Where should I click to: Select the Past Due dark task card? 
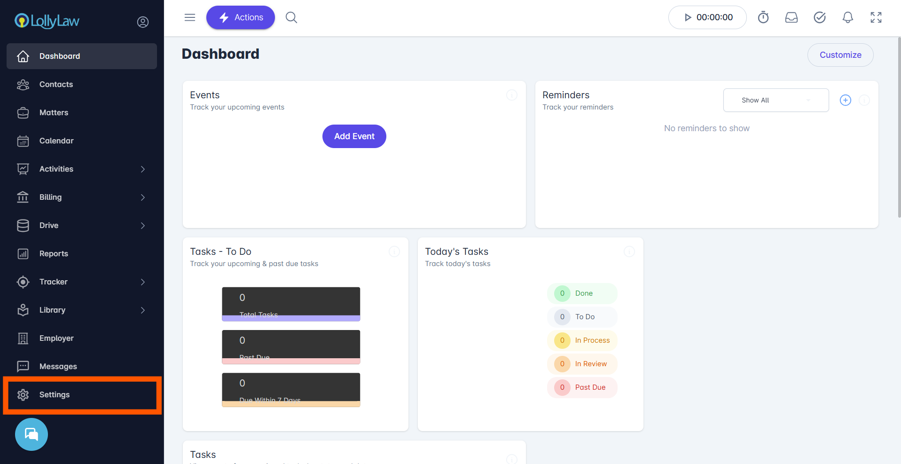(291, 347)
